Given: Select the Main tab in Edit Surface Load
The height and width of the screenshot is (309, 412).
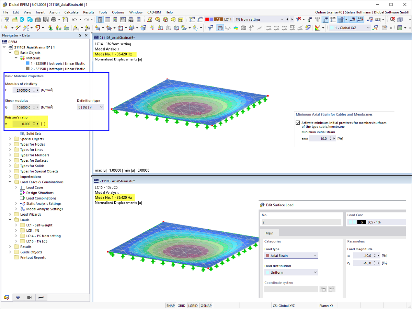Looking at the screenshot, I should click(x=270, y=233).
